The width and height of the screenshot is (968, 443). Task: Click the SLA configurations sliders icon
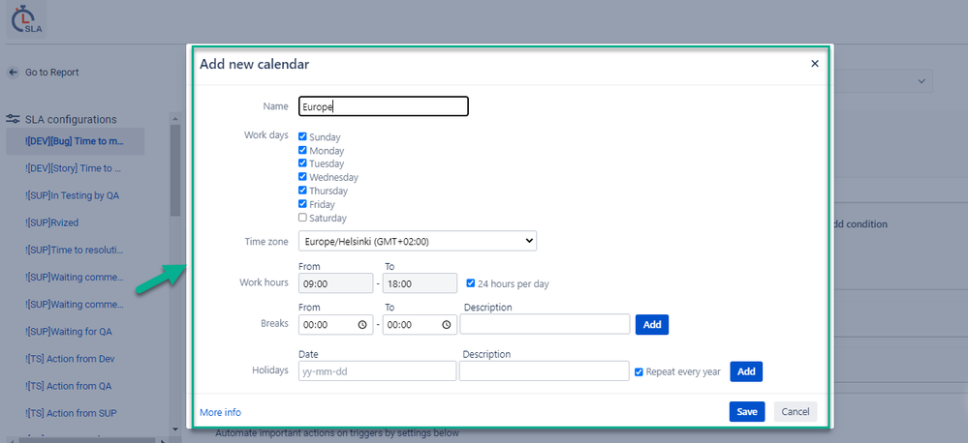[x=14, y=119]
